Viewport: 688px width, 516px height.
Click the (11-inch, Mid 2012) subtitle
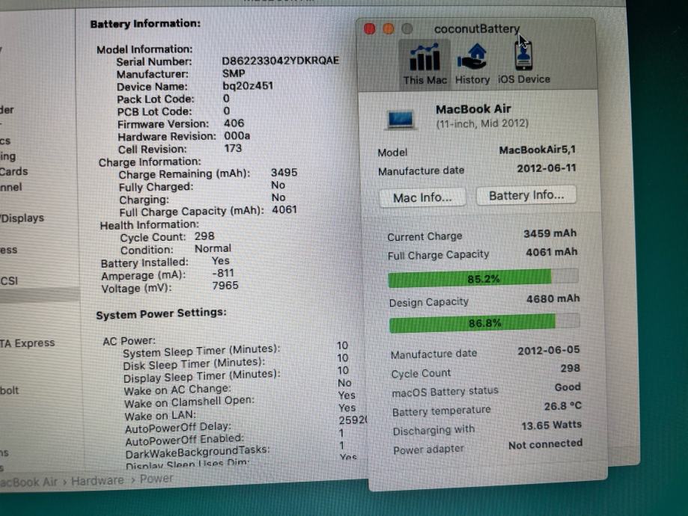tap(482, 123)
